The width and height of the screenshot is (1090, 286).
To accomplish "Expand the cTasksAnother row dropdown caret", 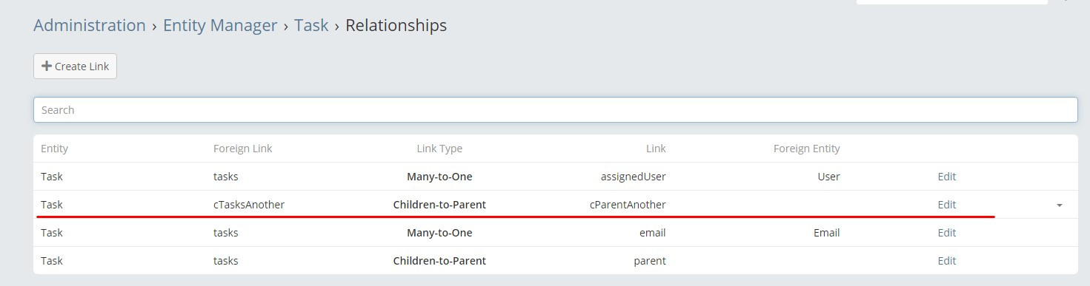I will point(1060,205).
